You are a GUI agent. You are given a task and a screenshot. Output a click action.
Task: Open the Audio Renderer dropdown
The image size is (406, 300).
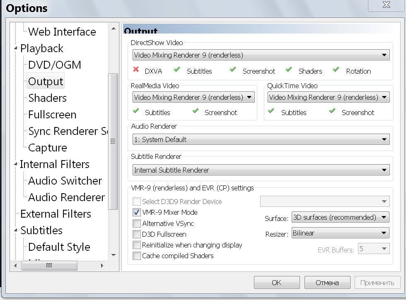261,139
